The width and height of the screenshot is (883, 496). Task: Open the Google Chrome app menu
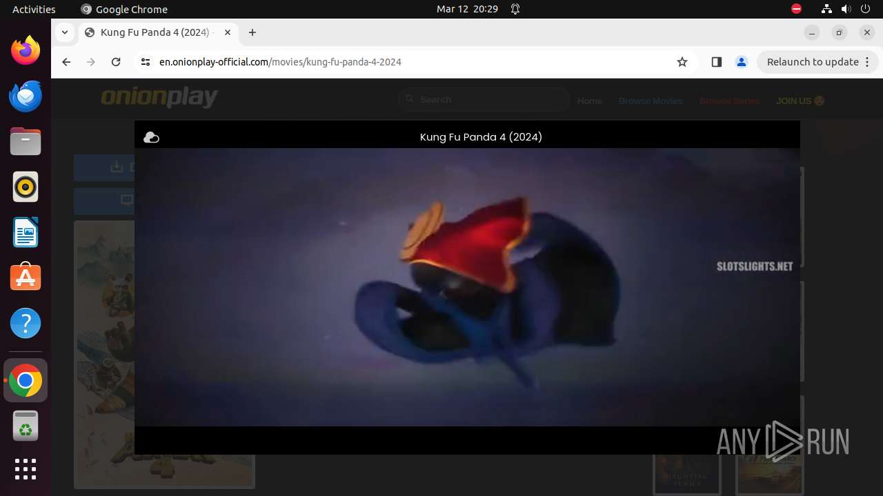(124, 10)
